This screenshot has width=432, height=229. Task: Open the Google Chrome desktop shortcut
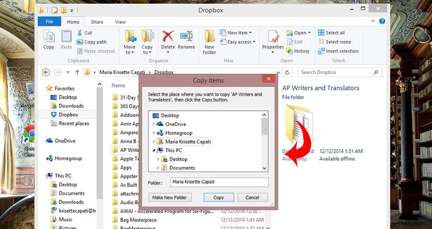[x=28, y=140]
